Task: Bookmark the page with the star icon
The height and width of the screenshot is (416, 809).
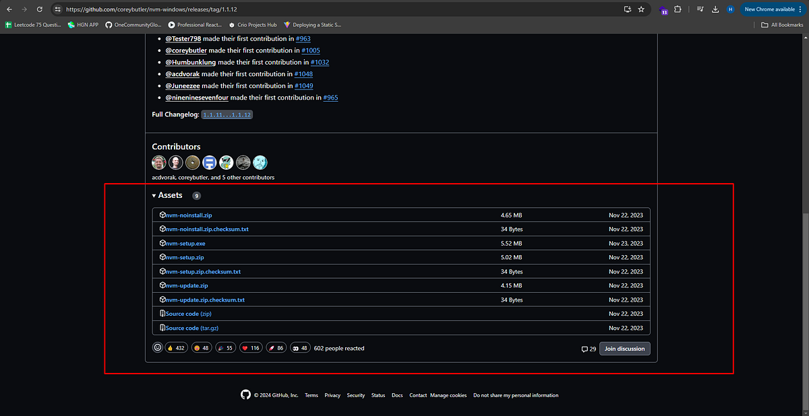Action: [x=640, y=9]
